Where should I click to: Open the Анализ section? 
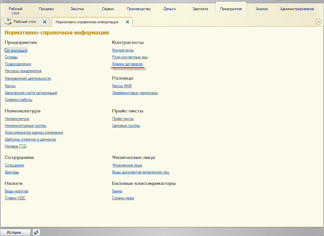point(262,9)
